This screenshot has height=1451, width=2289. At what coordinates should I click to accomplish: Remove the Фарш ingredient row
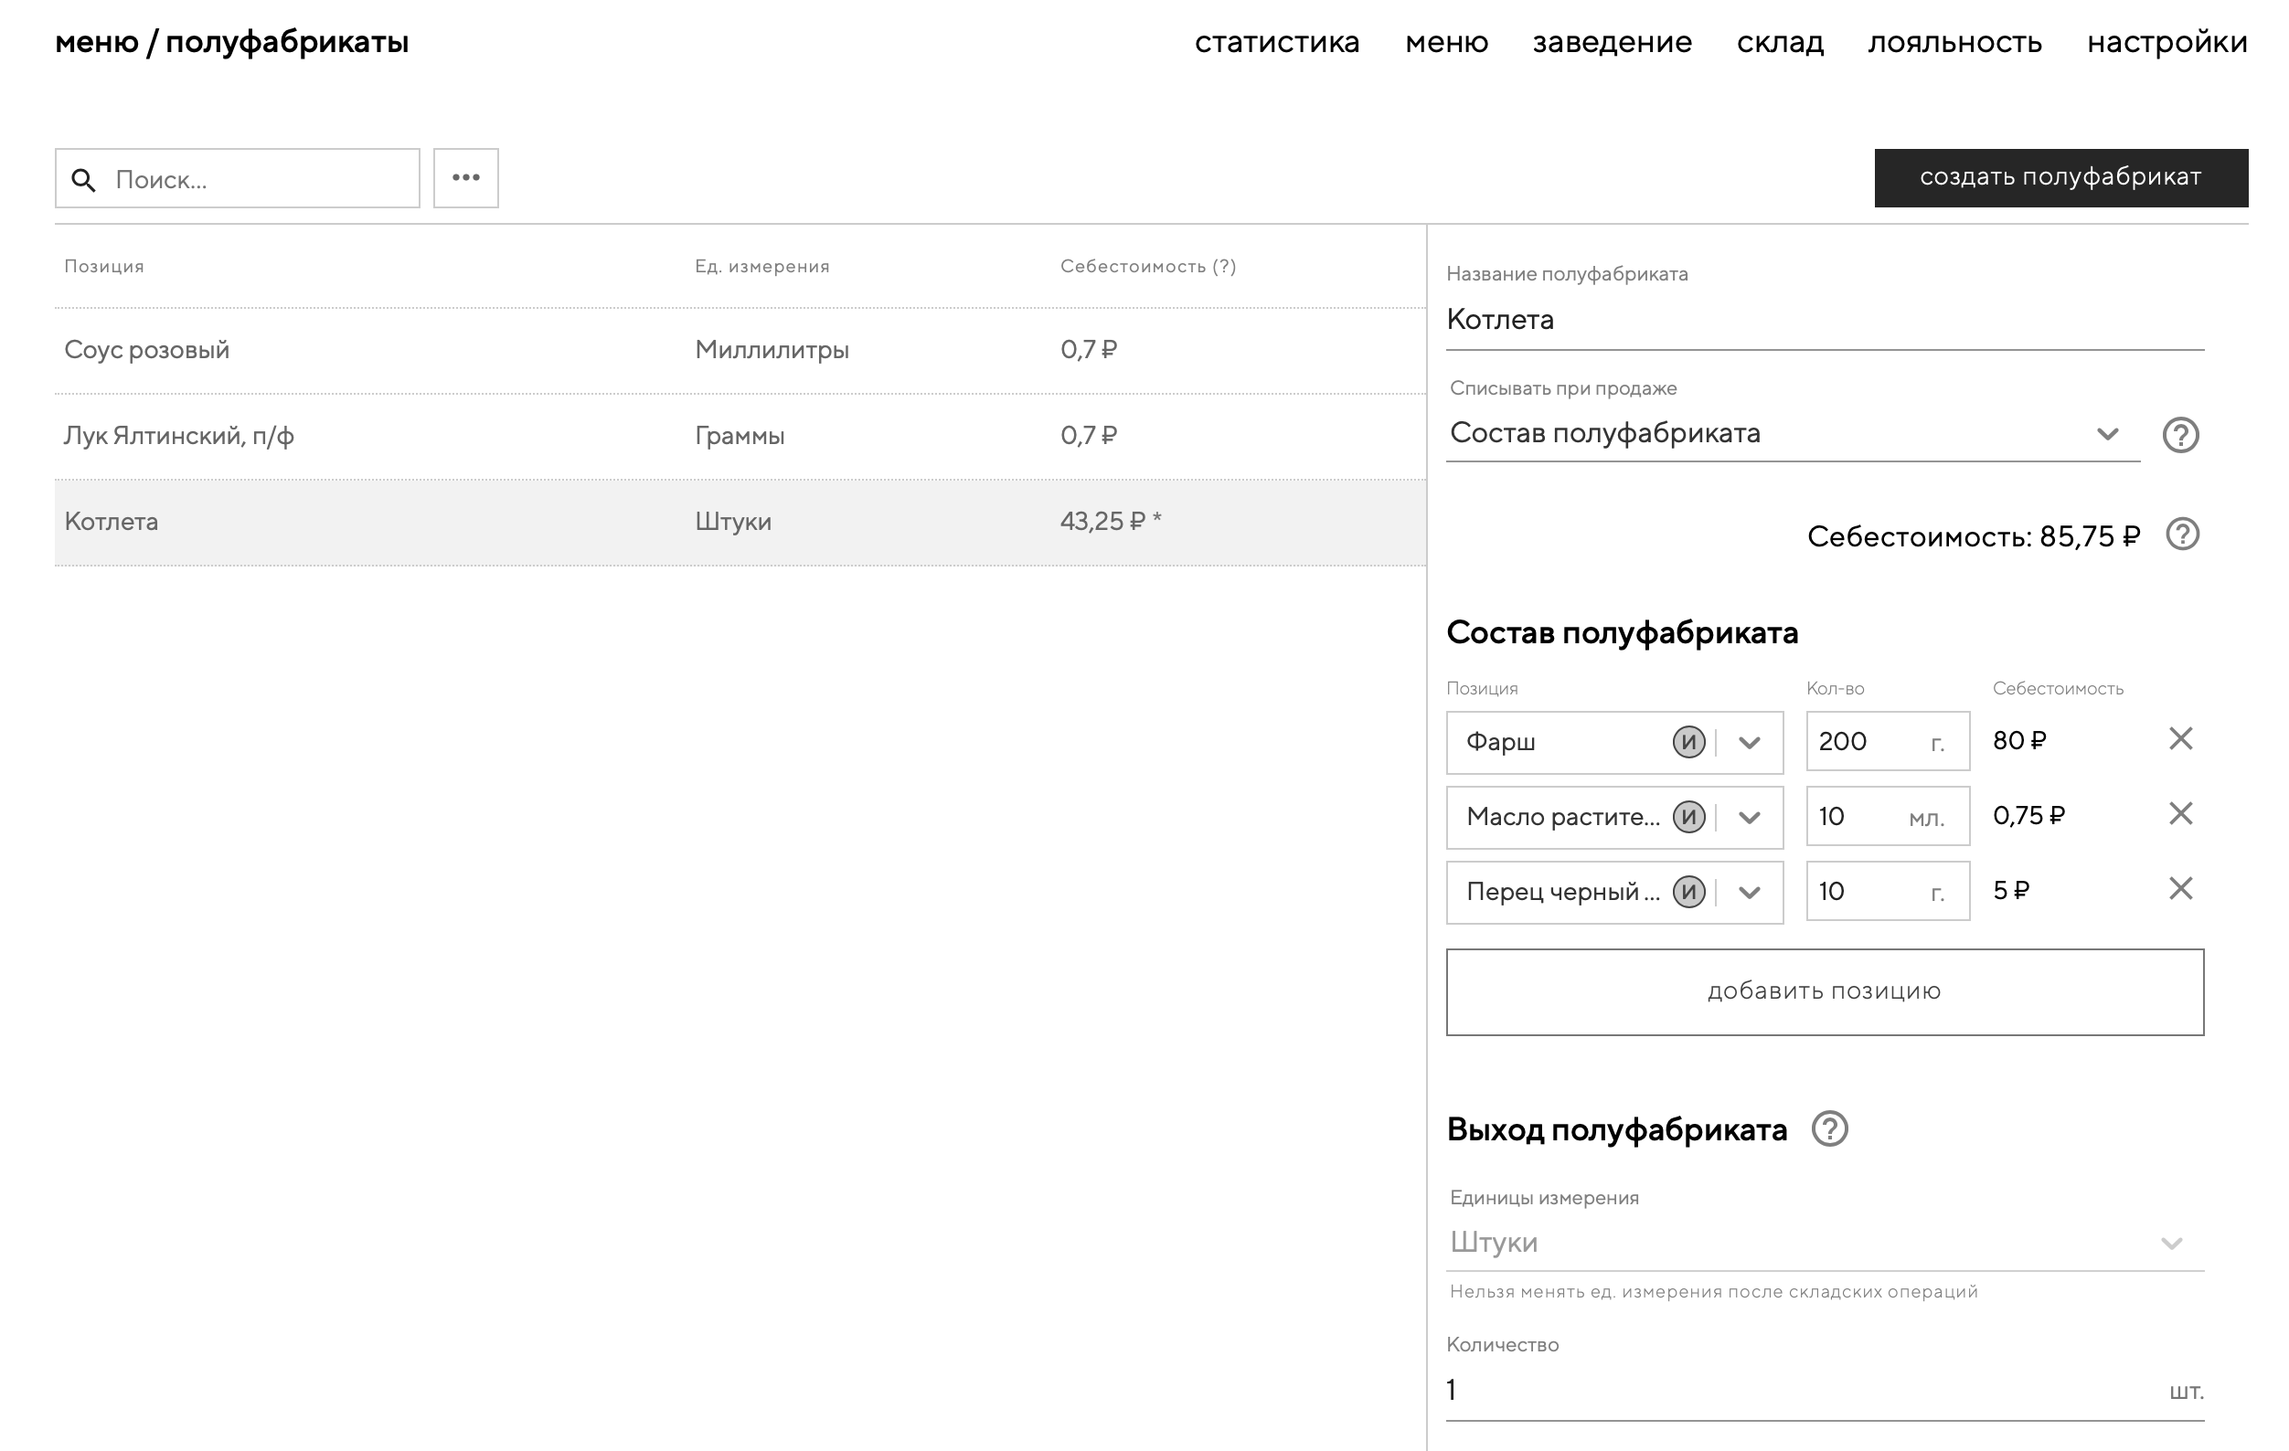[2180, 739]
